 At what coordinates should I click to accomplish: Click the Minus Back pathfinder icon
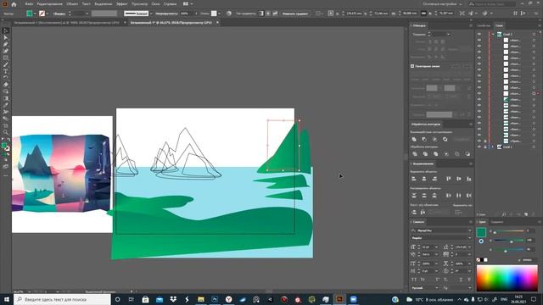click(x=467, y=154)
